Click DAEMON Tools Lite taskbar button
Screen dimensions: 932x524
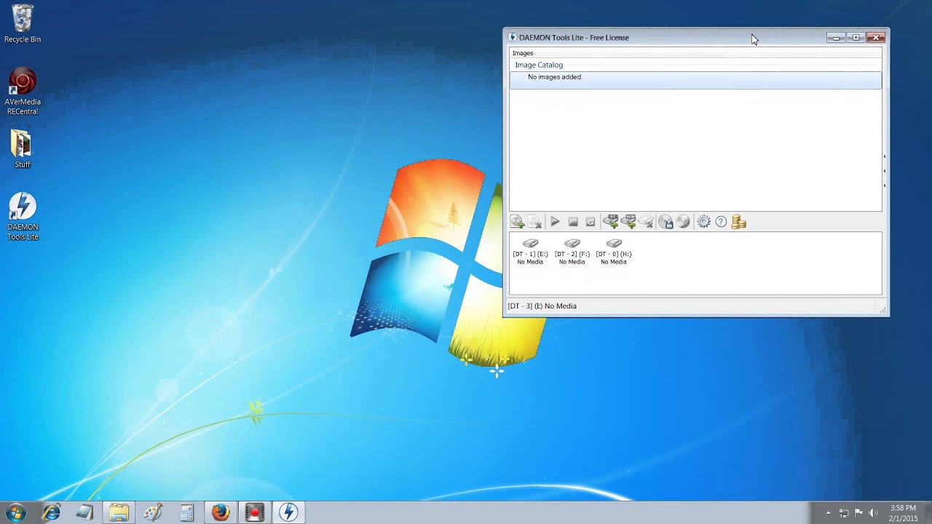[x=289, y=512]
